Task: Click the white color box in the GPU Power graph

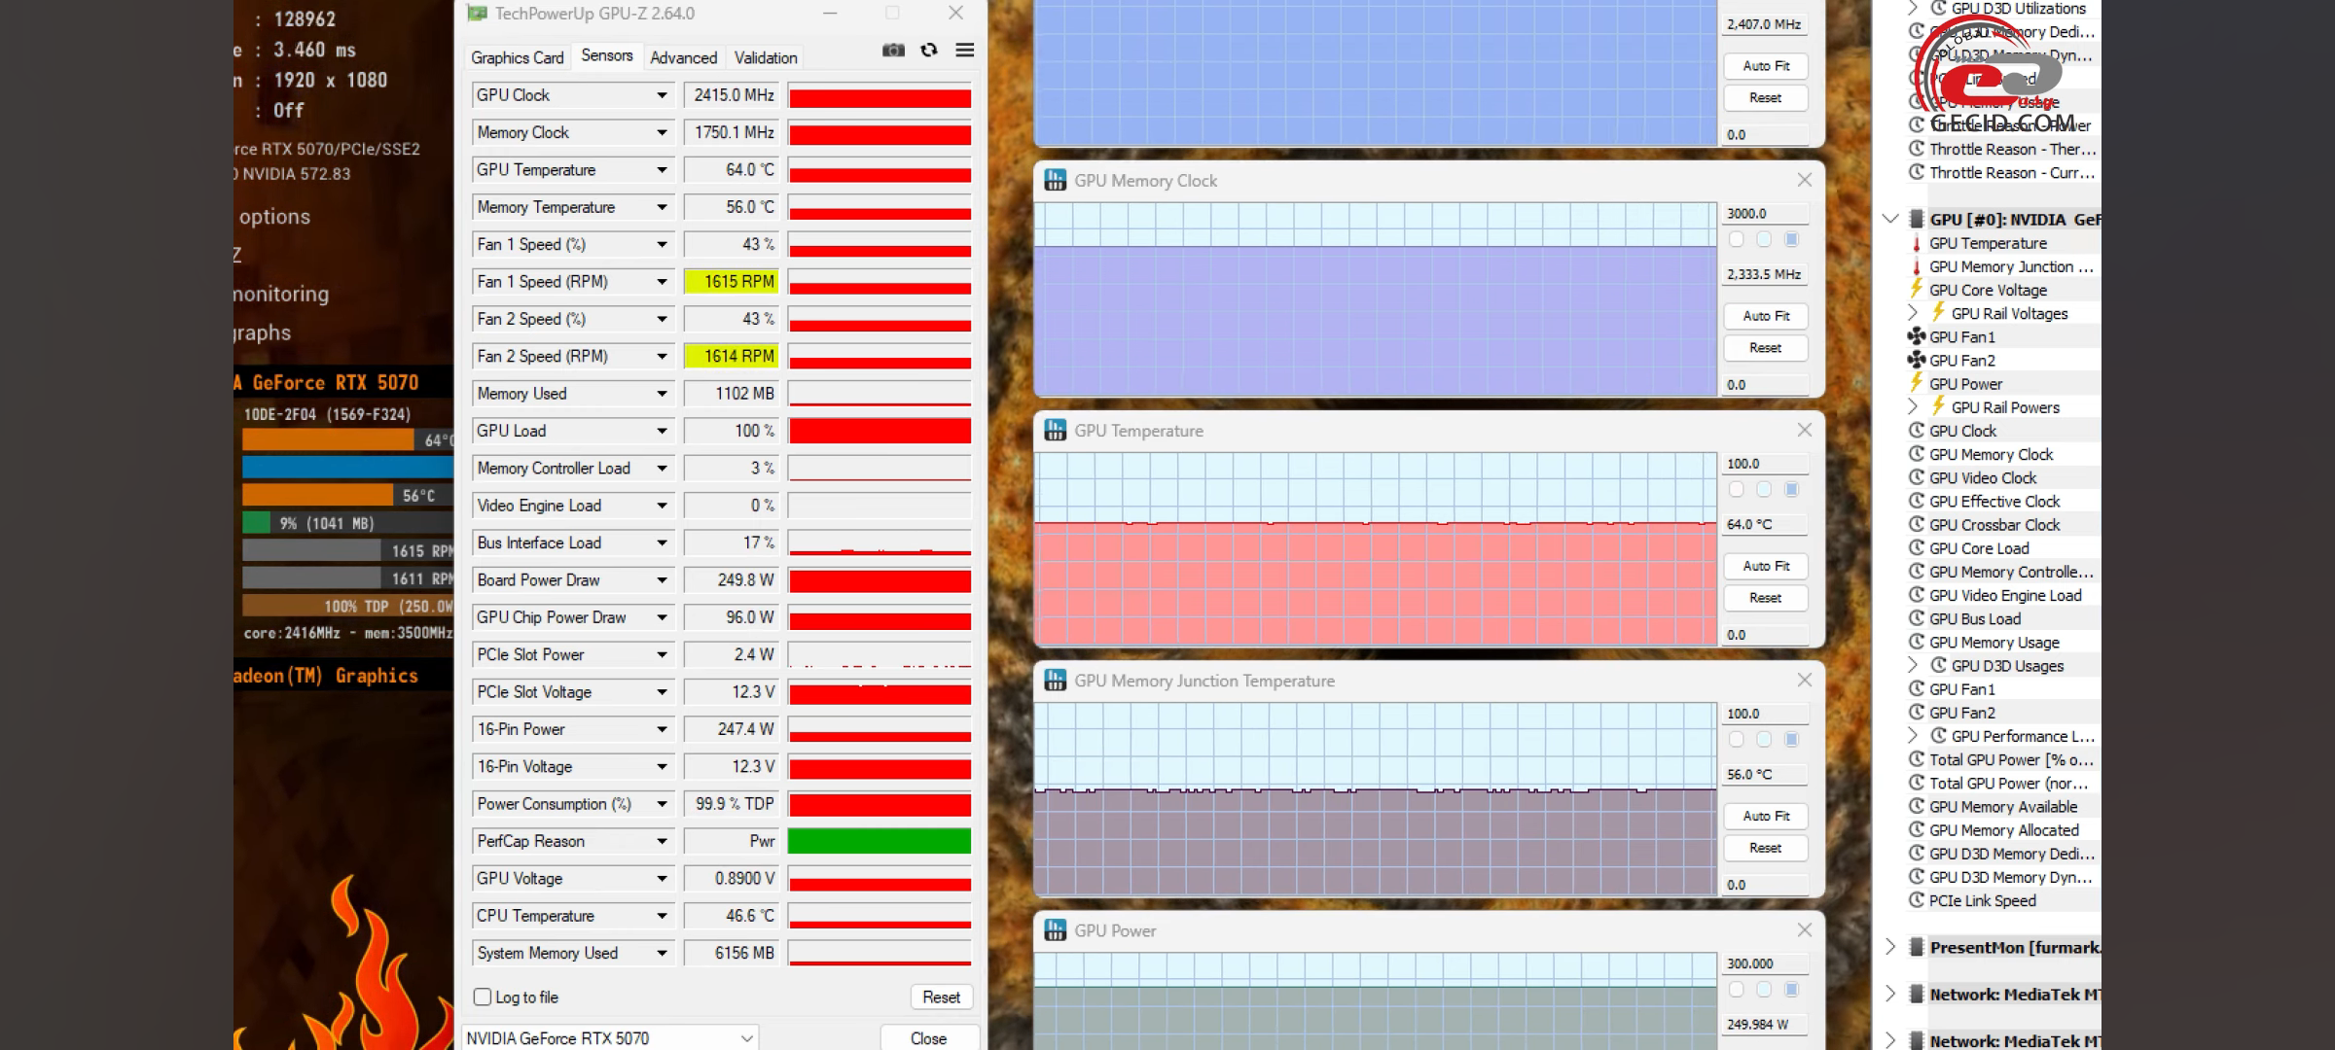Action: (x=1737, y=989)
